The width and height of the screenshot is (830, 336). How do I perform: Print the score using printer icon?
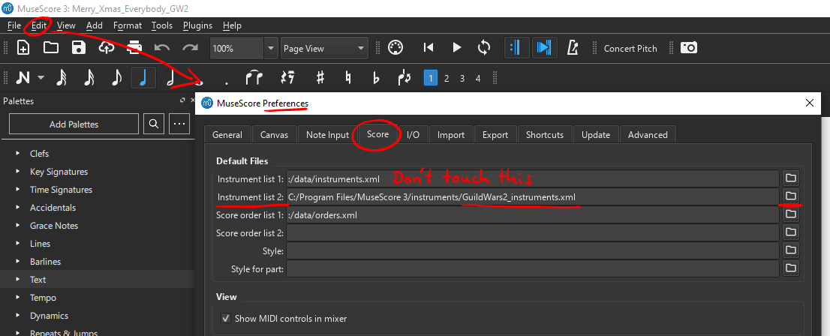[134, 48]
